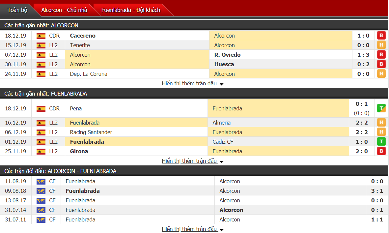389x233 pixels.
Task: Click world flag icon for 11.08.19 friendly
Action: [x=41, y=181]
